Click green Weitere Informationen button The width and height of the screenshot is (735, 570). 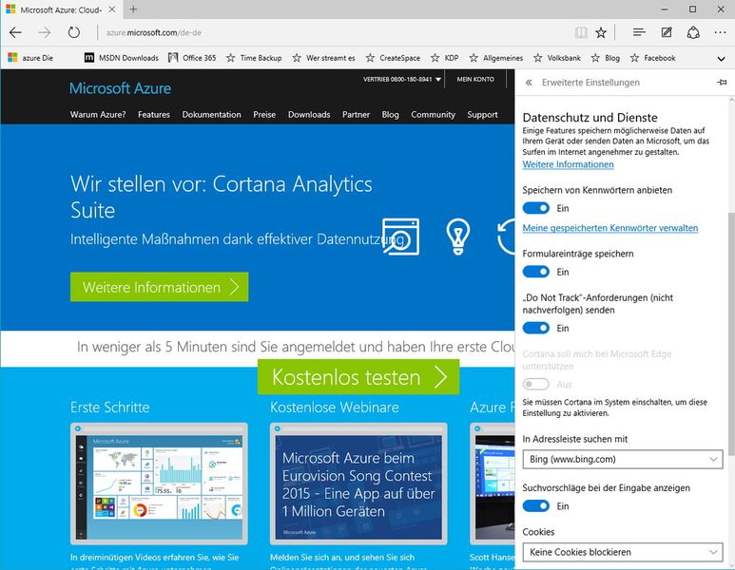[x=160, y=287]
